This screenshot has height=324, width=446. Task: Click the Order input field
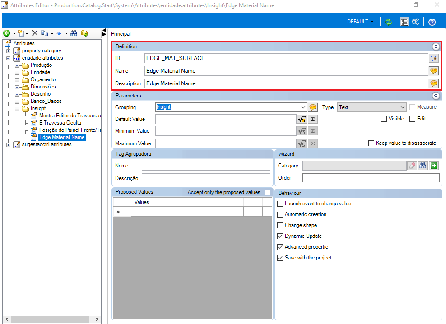[371, 178]
